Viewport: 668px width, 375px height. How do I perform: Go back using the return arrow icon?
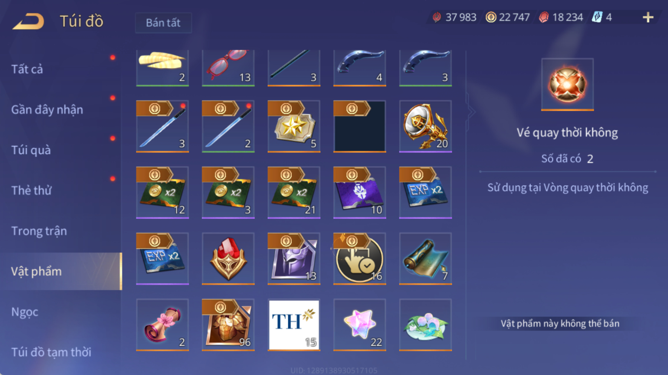pos(28,21)
